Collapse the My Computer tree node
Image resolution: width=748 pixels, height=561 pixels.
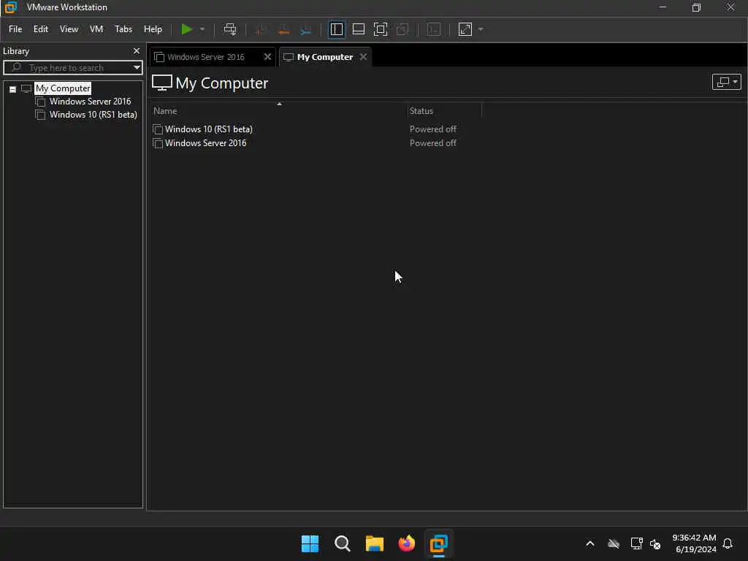coord(13,89)
